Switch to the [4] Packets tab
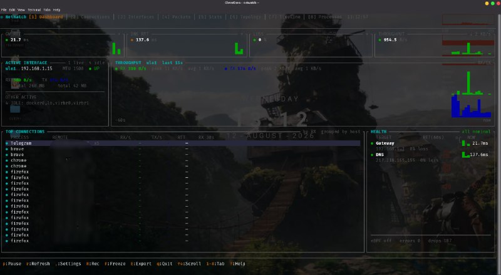The image size is (501, 275). (176, 17)
